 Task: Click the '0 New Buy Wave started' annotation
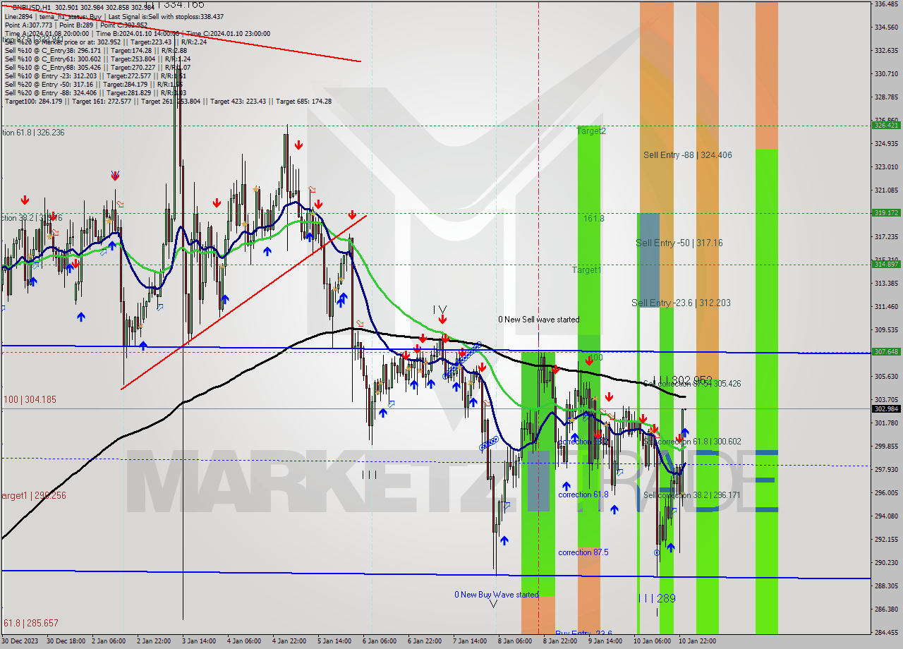click(497, 595)
